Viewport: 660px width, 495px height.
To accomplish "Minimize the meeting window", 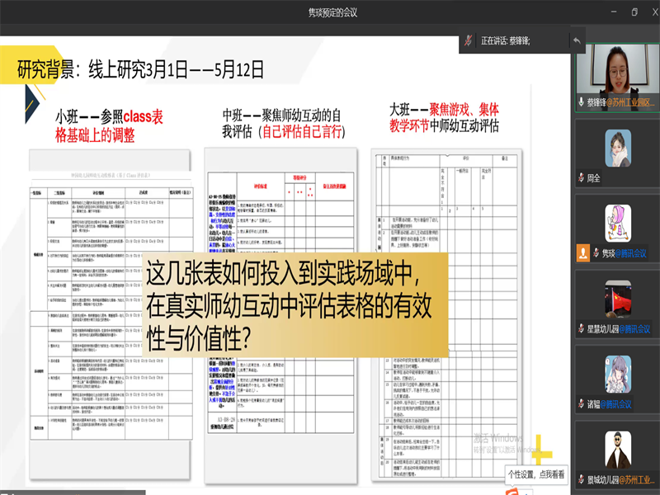I will click(611, 12).
